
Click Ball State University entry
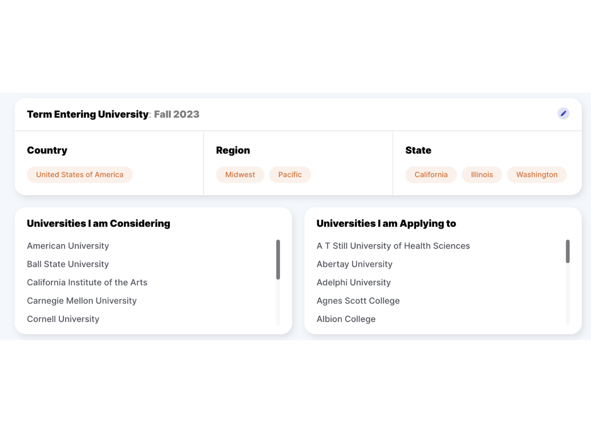(x=68, y=264)
